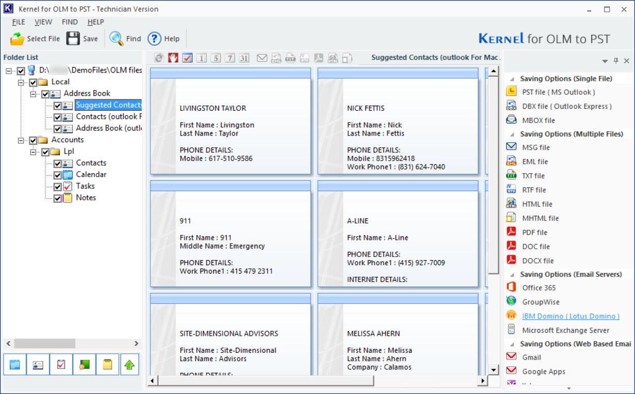Screen dimensions: 635x394
Task: Click the calendar button below the folder list
Action: [x=14, y=365]
